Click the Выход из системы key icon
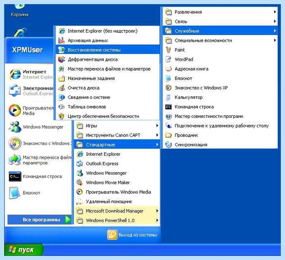285x260 pixels. click(112, 235)
